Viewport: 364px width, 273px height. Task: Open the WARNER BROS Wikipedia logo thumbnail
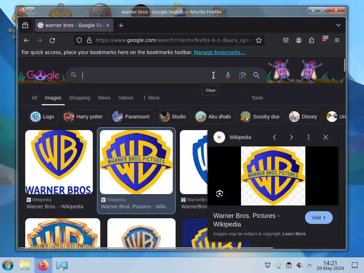(59, 162)
